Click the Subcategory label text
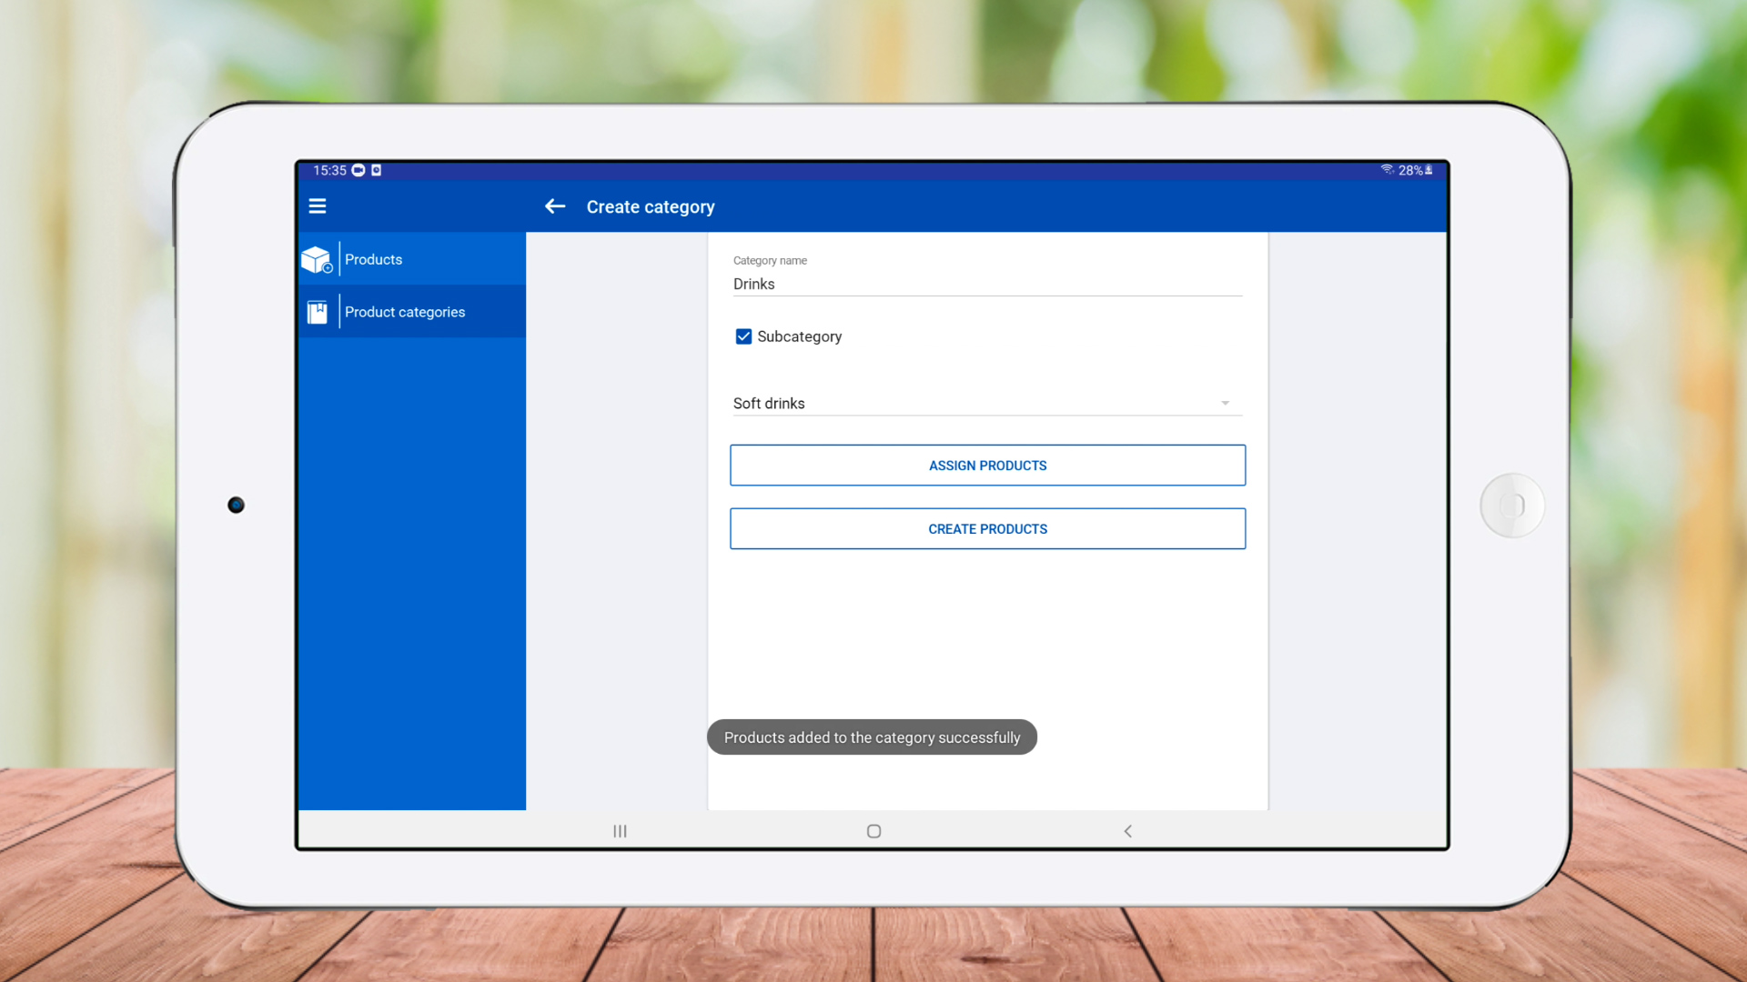This screenshot has height=982, width=1747. pos(799,336)
